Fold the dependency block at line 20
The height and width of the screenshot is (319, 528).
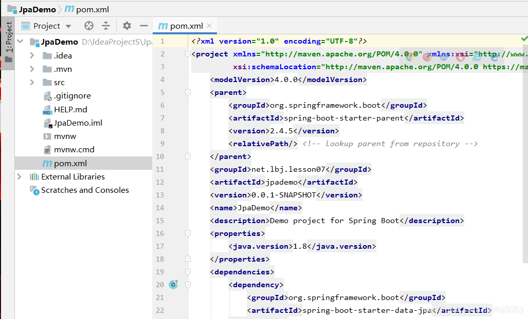(x=188, y=285)
